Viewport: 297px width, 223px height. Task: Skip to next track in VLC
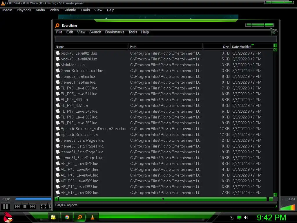(x=32, y=206)
